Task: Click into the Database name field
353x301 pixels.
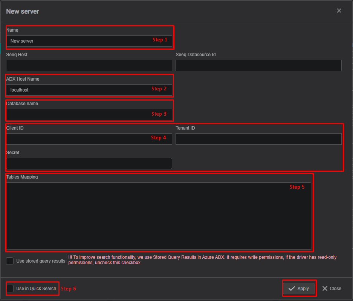Action: click(89, 114)
